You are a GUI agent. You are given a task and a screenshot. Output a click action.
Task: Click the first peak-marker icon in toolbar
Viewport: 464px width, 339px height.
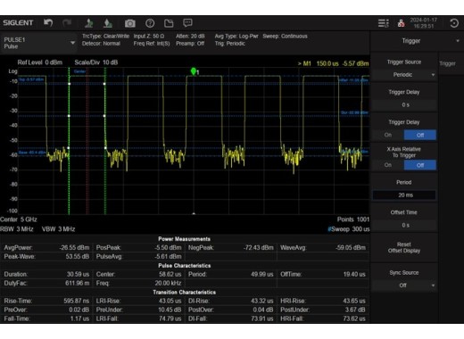pyautogui.click(x=88, y=23)
